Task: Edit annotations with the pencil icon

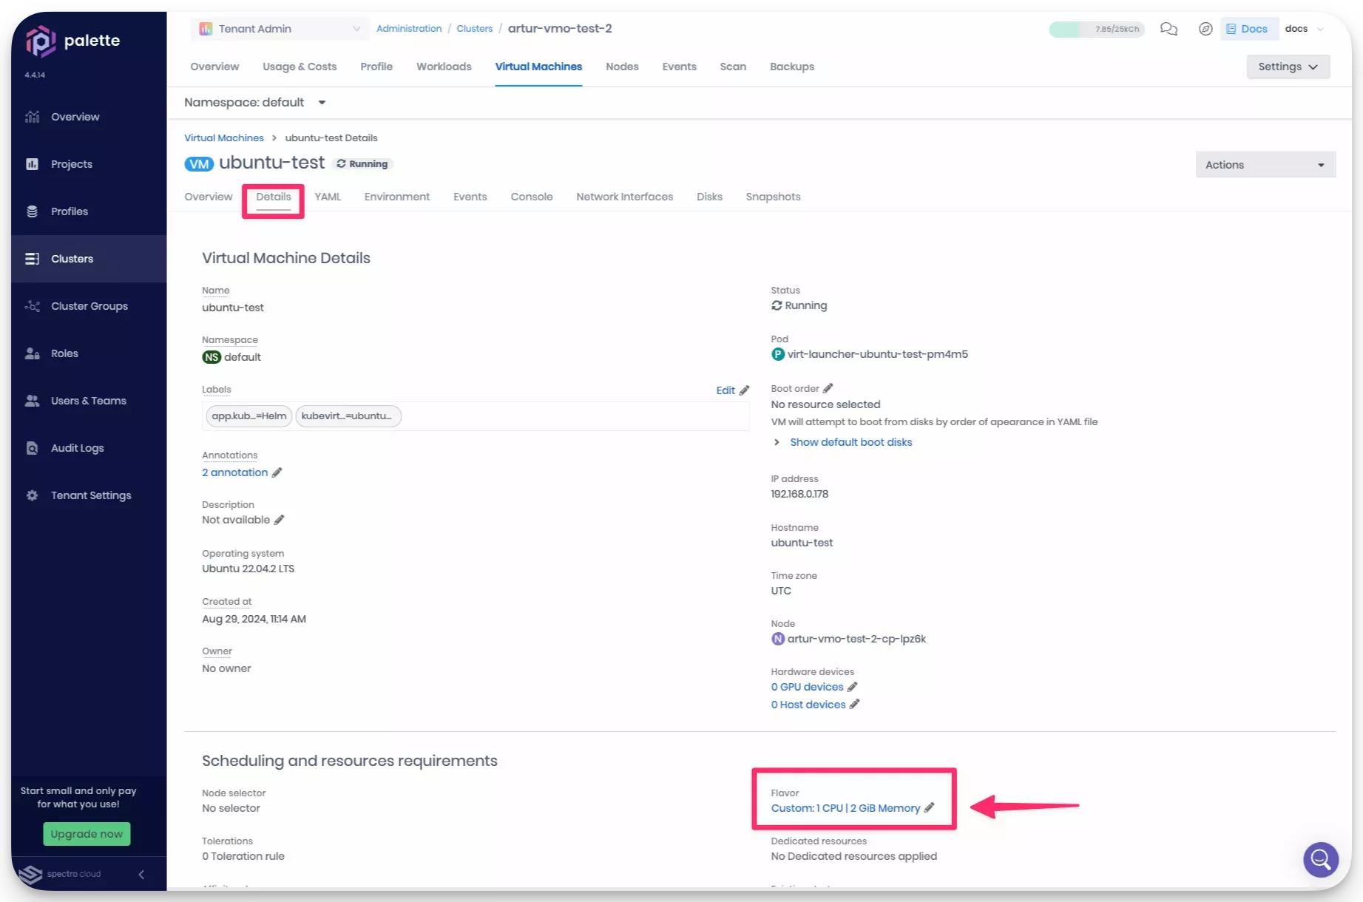Action: point(277,472)
